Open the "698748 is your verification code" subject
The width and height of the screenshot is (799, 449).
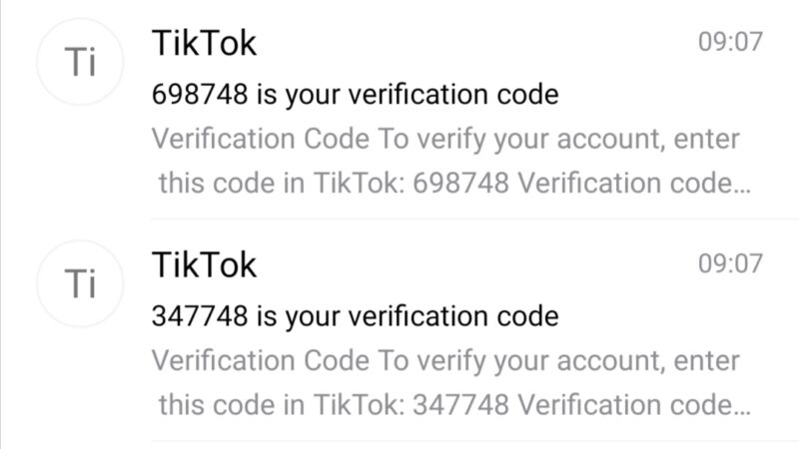[355, 96]
